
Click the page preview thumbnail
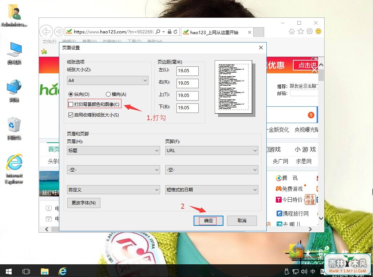(233, 87)
